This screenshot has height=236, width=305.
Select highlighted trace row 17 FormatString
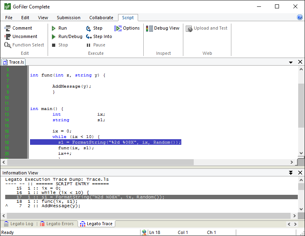pyautogui.click(x=151, y=197)
